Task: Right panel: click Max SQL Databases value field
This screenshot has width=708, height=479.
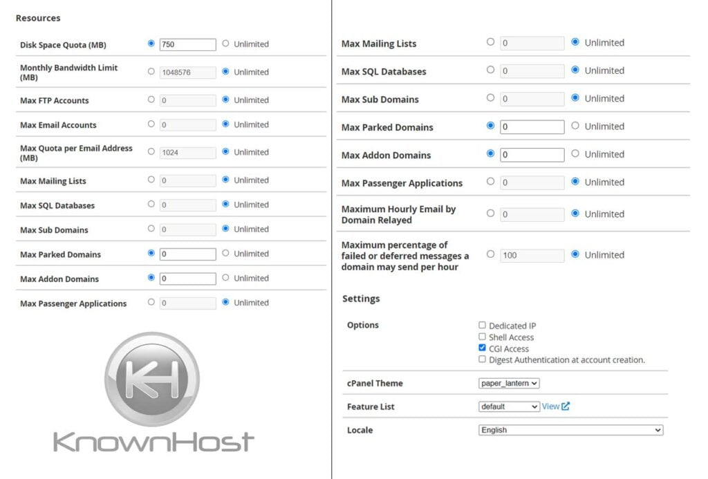Action: click(532, 71)
